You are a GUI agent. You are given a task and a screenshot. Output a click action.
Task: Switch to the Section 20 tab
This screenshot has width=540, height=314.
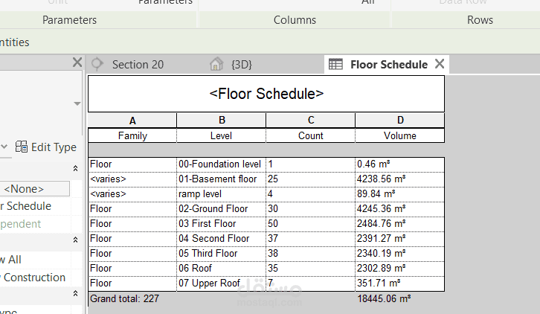click(138, 65)
